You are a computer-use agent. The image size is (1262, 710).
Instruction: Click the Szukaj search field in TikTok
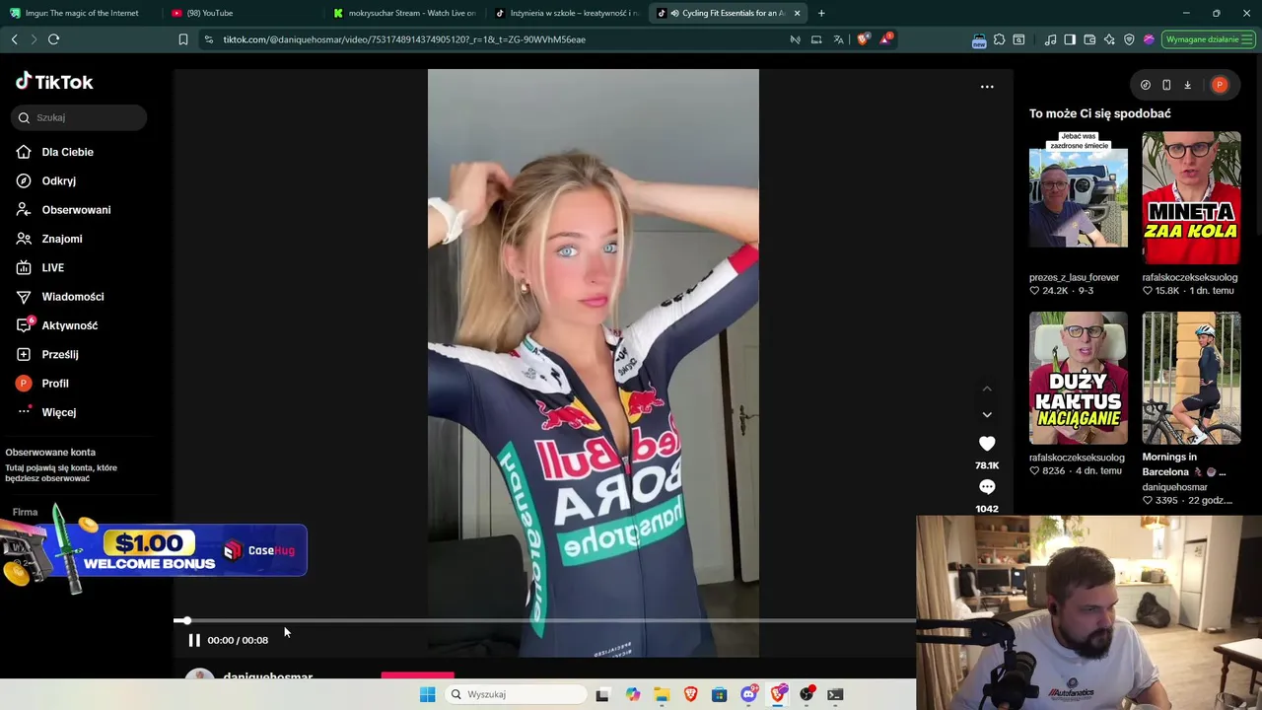pos(79,117)
